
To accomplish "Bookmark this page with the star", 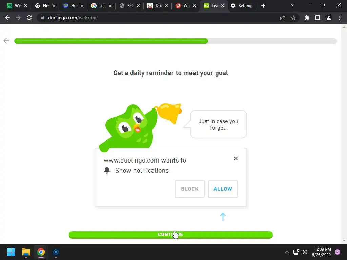I will coord(293,18).
